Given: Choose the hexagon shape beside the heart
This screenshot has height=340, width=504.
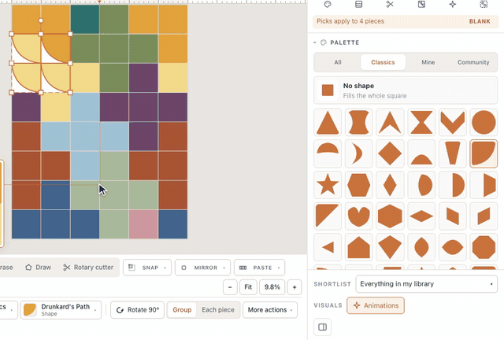Looking at the screenshot, I should pos(390,216).
